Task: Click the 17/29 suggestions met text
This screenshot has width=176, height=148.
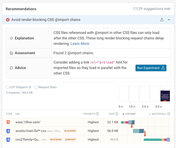Action: tap(152, 9)
